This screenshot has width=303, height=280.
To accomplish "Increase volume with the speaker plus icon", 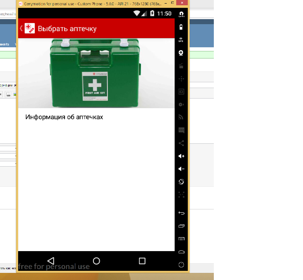I will (x=181, y=156).
